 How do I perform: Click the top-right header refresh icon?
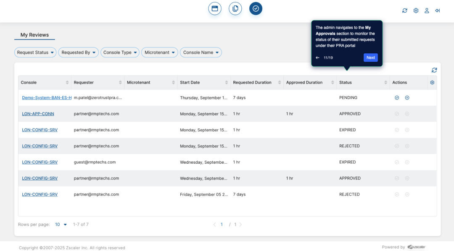[x=405, y=10]
